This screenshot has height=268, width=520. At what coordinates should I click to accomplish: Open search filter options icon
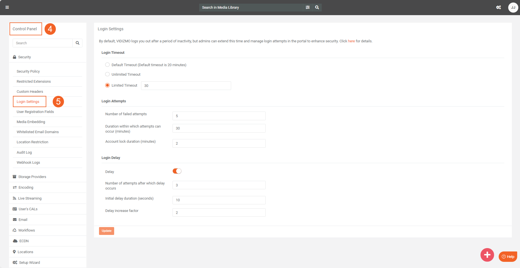pos(308,7)
